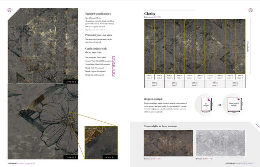The height and width of the screenshot is (167, 260).
Task: Click the Edition 1 Violet Collection footer below the grey version
Action: coord(239,163)
